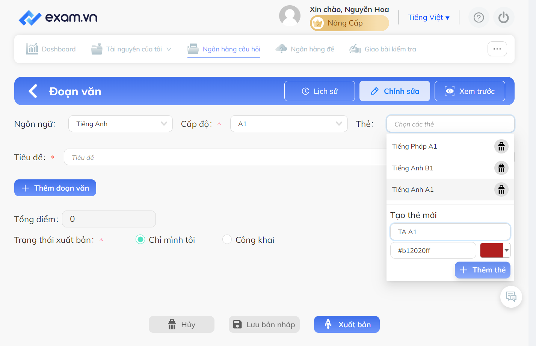Expand the Tài nguyên của tôi menu
Image resolution: width=536 pixels, height=346 pixels.
click(131, 49)
